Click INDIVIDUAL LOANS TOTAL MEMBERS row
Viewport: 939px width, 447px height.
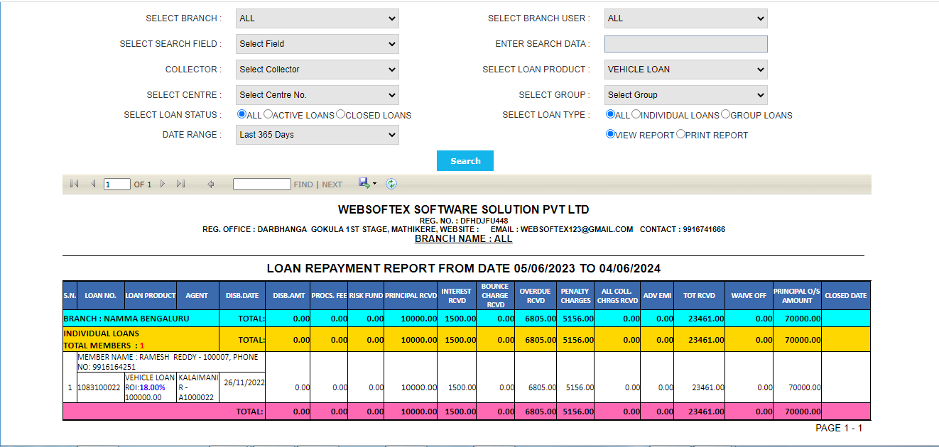pyautogui.click(x=467, y=339)
